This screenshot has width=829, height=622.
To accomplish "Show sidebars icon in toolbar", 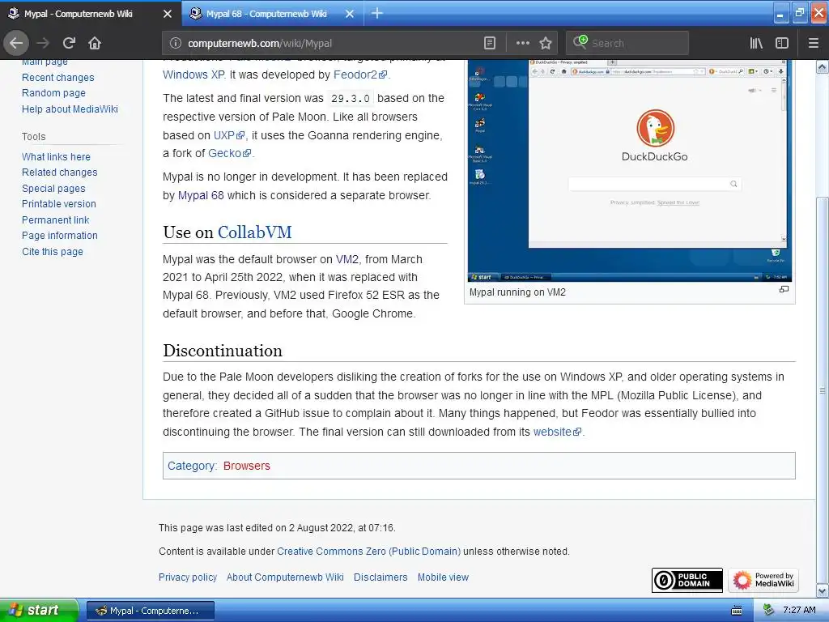I will tap(782, 44).
